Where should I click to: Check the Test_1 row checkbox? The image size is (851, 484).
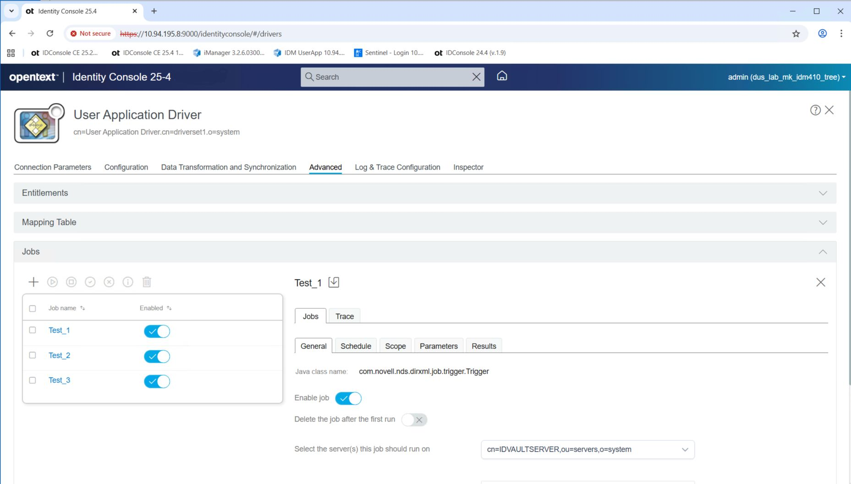pyautogui.click(x=33, y=330)
